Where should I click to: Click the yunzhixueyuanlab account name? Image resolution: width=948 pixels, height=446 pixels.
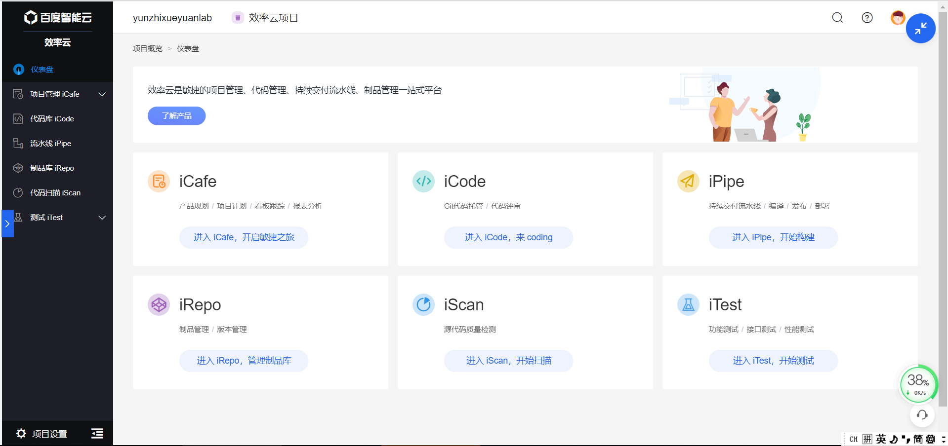172,18
